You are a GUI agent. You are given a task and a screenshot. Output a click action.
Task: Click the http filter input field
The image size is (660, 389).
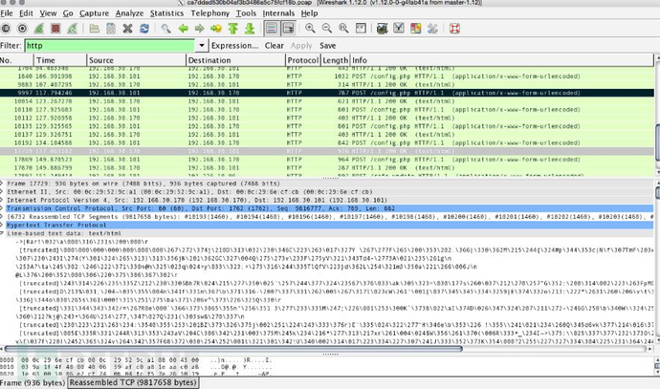pos(110,46)
